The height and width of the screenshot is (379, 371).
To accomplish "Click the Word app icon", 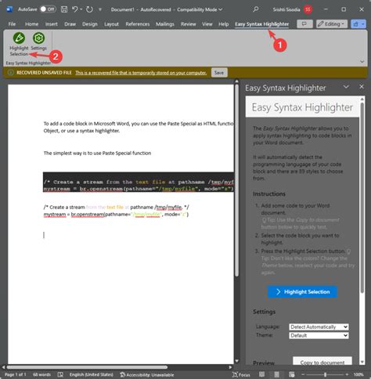I will coord(9,9).
